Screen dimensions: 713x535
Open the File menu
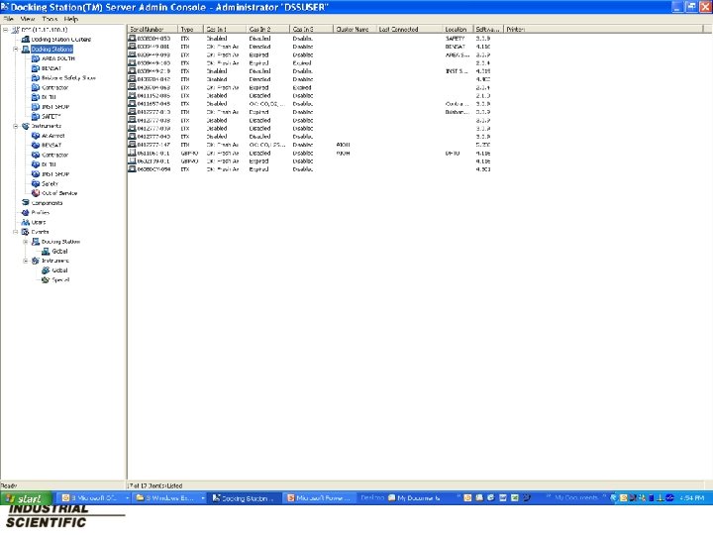[9, 19]
